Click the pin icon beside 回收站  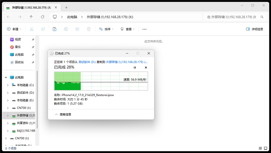[33, 62]
